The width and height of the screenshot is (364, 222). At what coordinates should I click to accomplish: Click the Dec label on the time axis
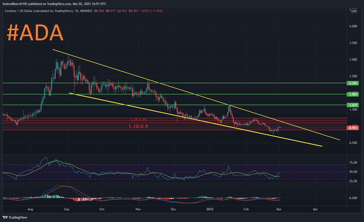tap(173, 209)
